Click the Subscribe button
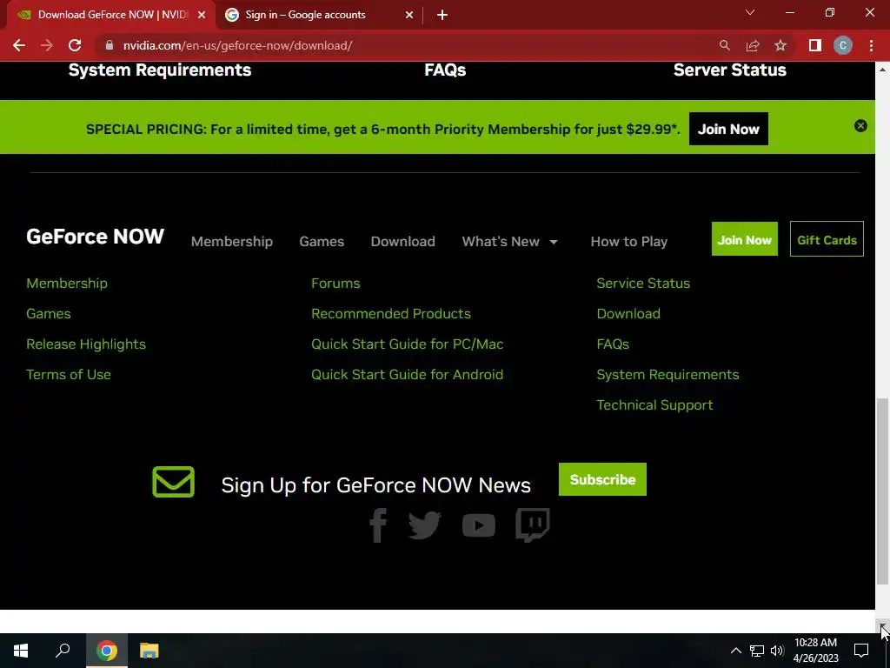This screenshot has height=668, width=890. pyautogui.click(x=602, y=479)
